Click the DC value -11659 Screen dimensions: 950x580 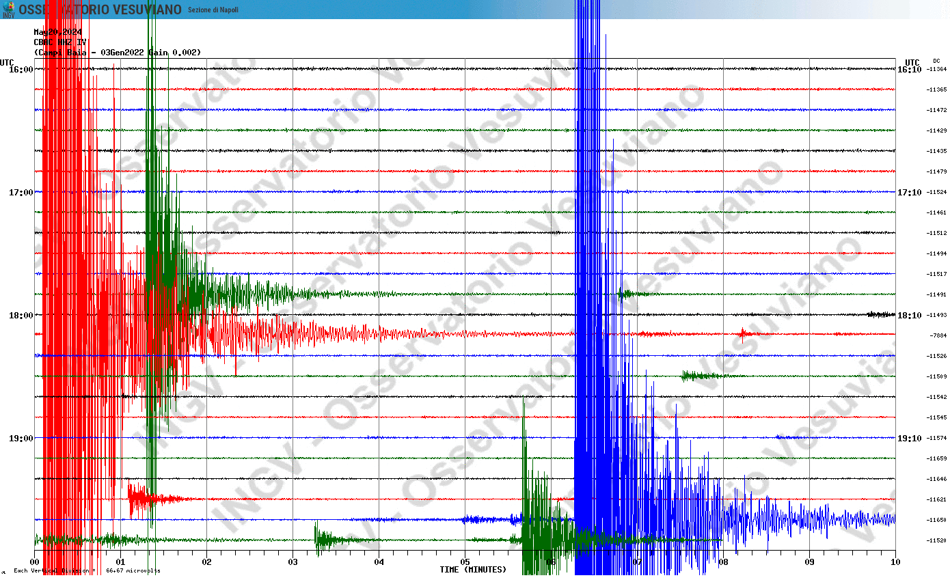936,458
